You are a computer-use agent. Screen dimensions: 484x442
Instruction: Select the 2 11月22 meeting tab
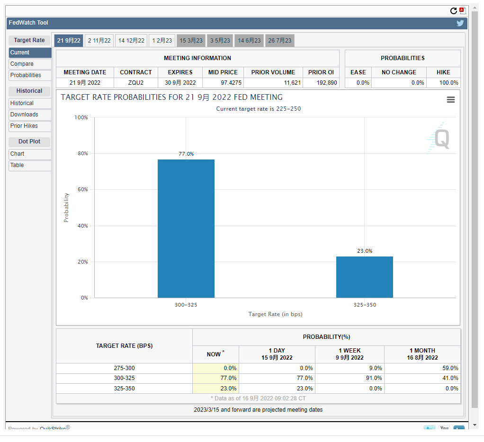tap(99, 41)
